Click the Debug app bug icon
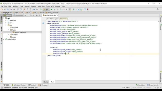This screenshot has width=162, height=91. point(55,9)
